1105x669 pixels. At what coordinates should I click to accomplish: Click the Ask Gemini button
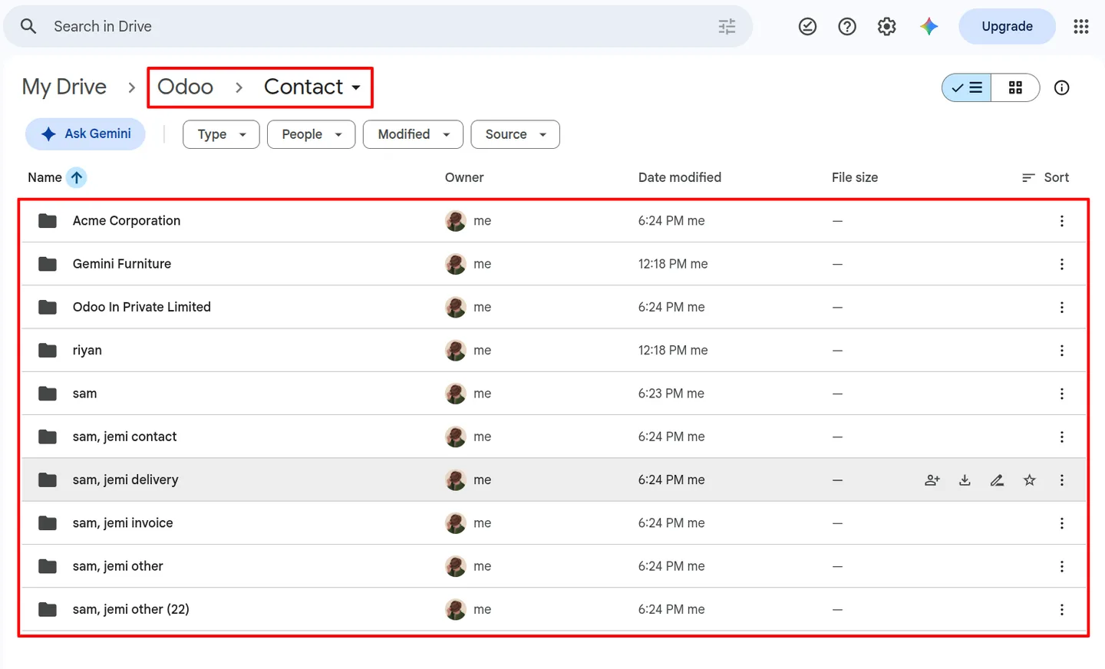[85, 134]
